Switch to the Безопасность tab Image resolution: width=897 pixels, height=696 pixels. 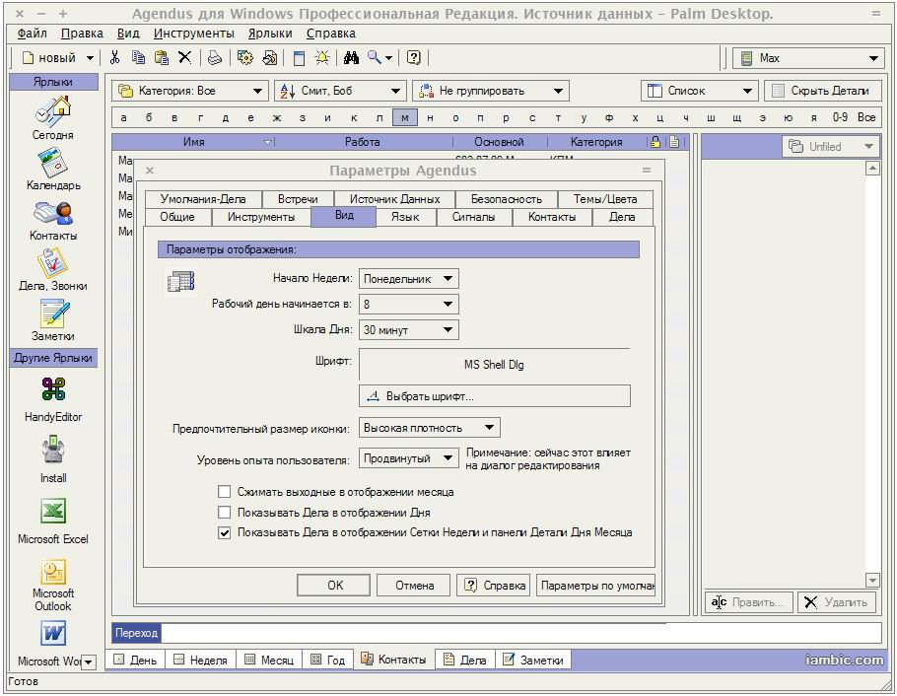point(507,199)
